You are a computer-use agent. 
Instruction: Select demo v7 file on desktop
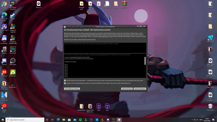point(39,4)
